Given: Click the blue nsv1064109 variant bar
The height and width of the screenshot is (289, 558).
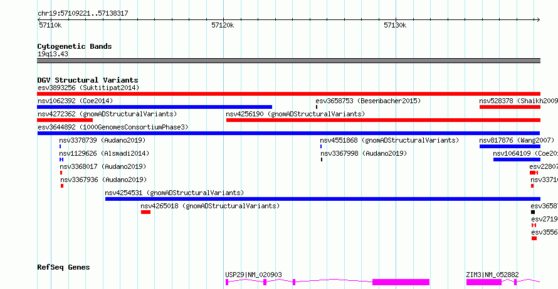Looking at the screenshot, I should point(517,160).
